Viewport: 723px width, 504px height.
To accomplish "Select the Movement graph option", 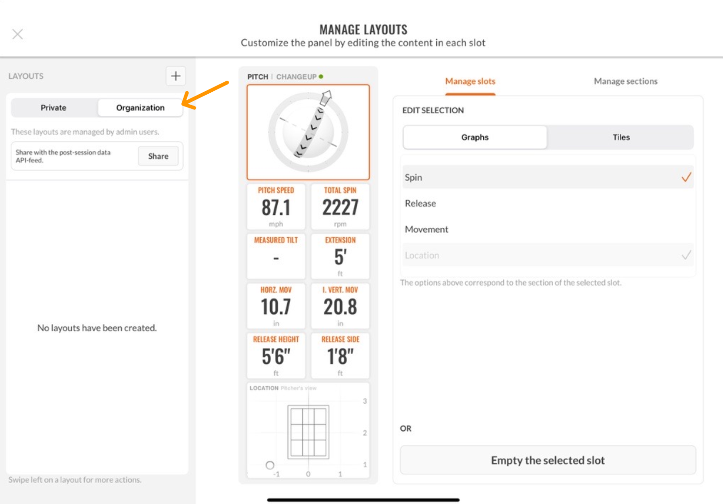I will click(x=548, y=229).
